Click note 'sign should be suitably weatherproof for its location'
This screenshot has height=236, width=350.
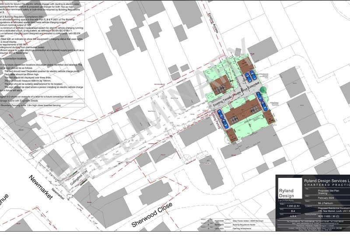pos(34,84)
